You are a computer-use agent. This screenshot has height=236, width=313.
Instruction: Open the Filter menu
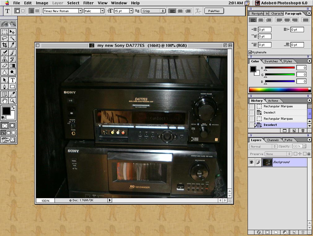tap(88, 3)
